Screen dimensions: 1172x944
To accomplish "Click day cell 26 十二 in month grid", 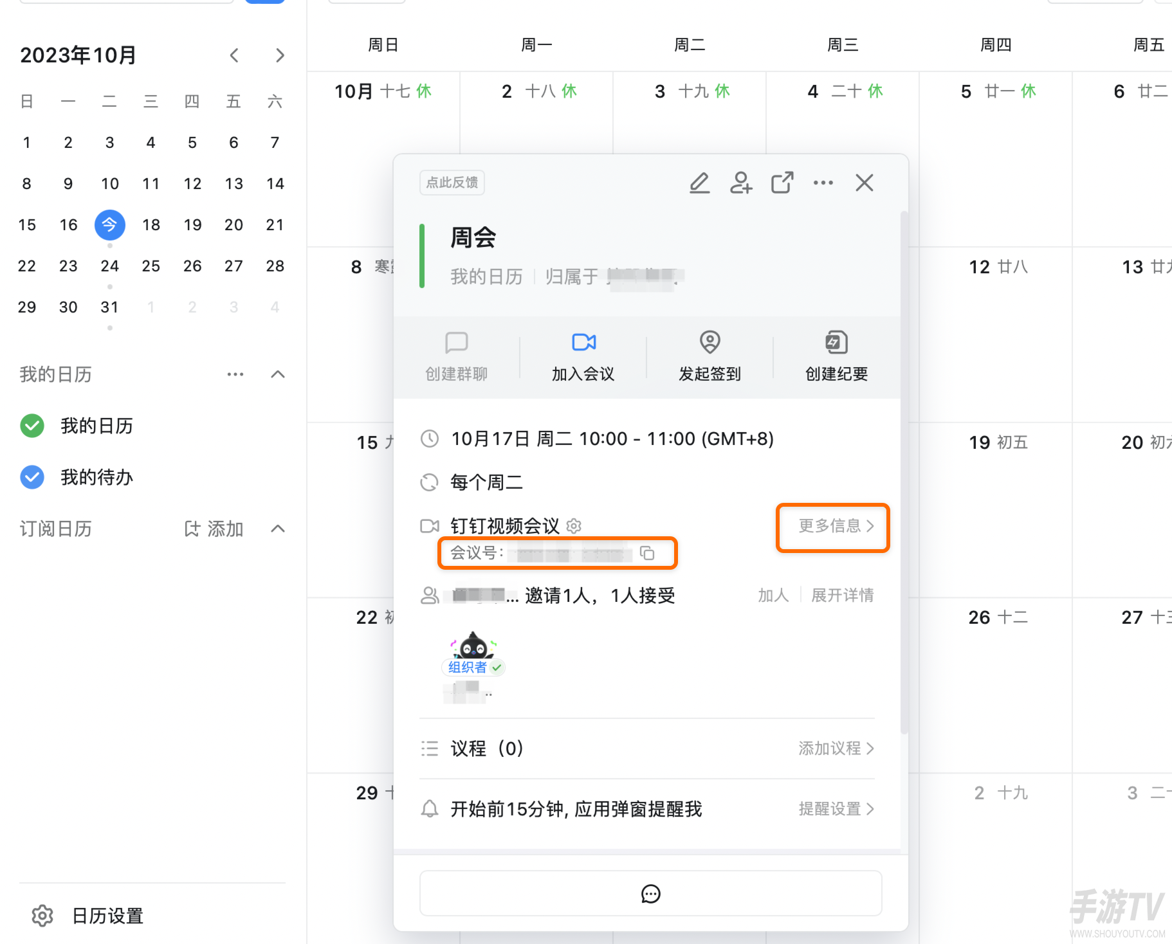I will tap(996, 685).
